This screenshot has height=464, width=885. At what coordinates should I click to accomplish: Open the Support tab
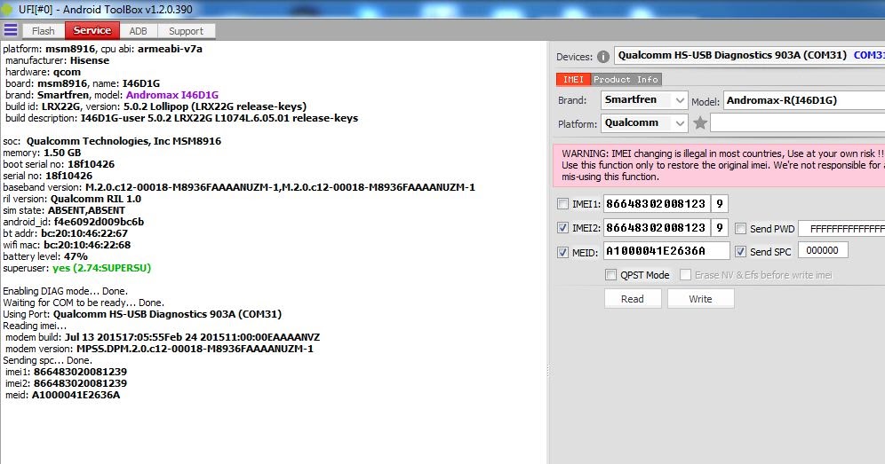click(186, 31)
